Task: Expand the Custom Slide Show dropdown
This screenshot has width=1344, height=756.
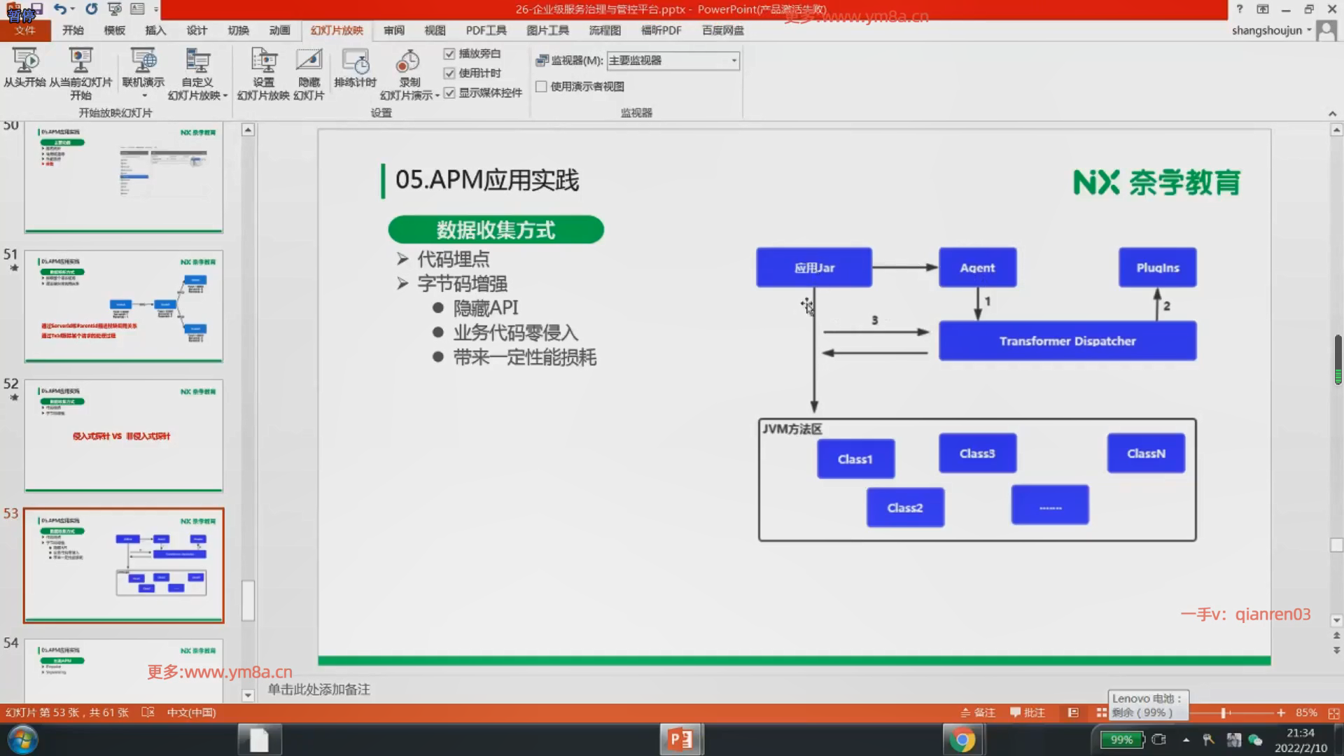Action: [x=225, y=96]
